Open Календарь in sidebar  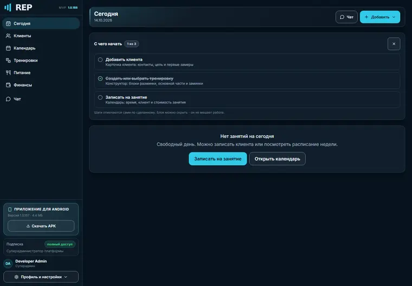tap(41, 48)
